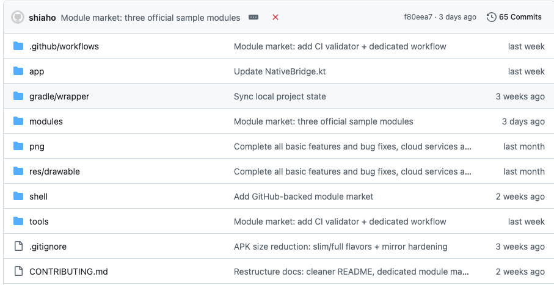Click 'last month' timestamp in res/drawable row
The height and width of the screenshot is (285, 554).
pyautogui.click(x=524, y=171)
